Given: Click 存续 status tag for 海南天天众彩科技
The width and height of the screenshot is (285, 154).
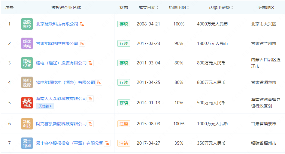Looking at the screenshot, I should (x=124, y=103).
